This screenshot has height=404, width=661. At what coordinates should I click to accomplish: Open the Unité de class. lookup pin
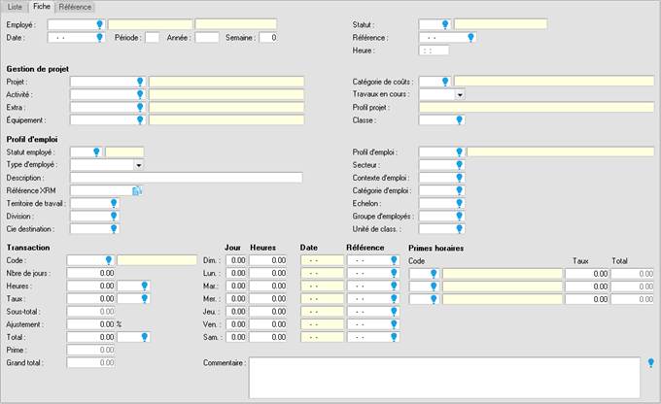460,229
